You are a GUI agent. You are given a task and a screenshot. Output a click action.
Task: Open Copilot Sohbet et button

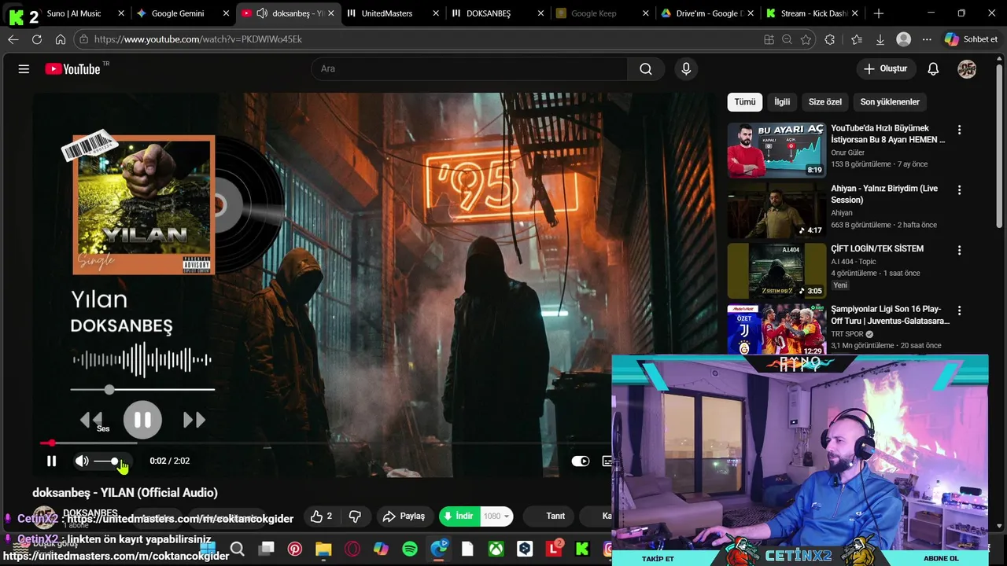[971, 39]
